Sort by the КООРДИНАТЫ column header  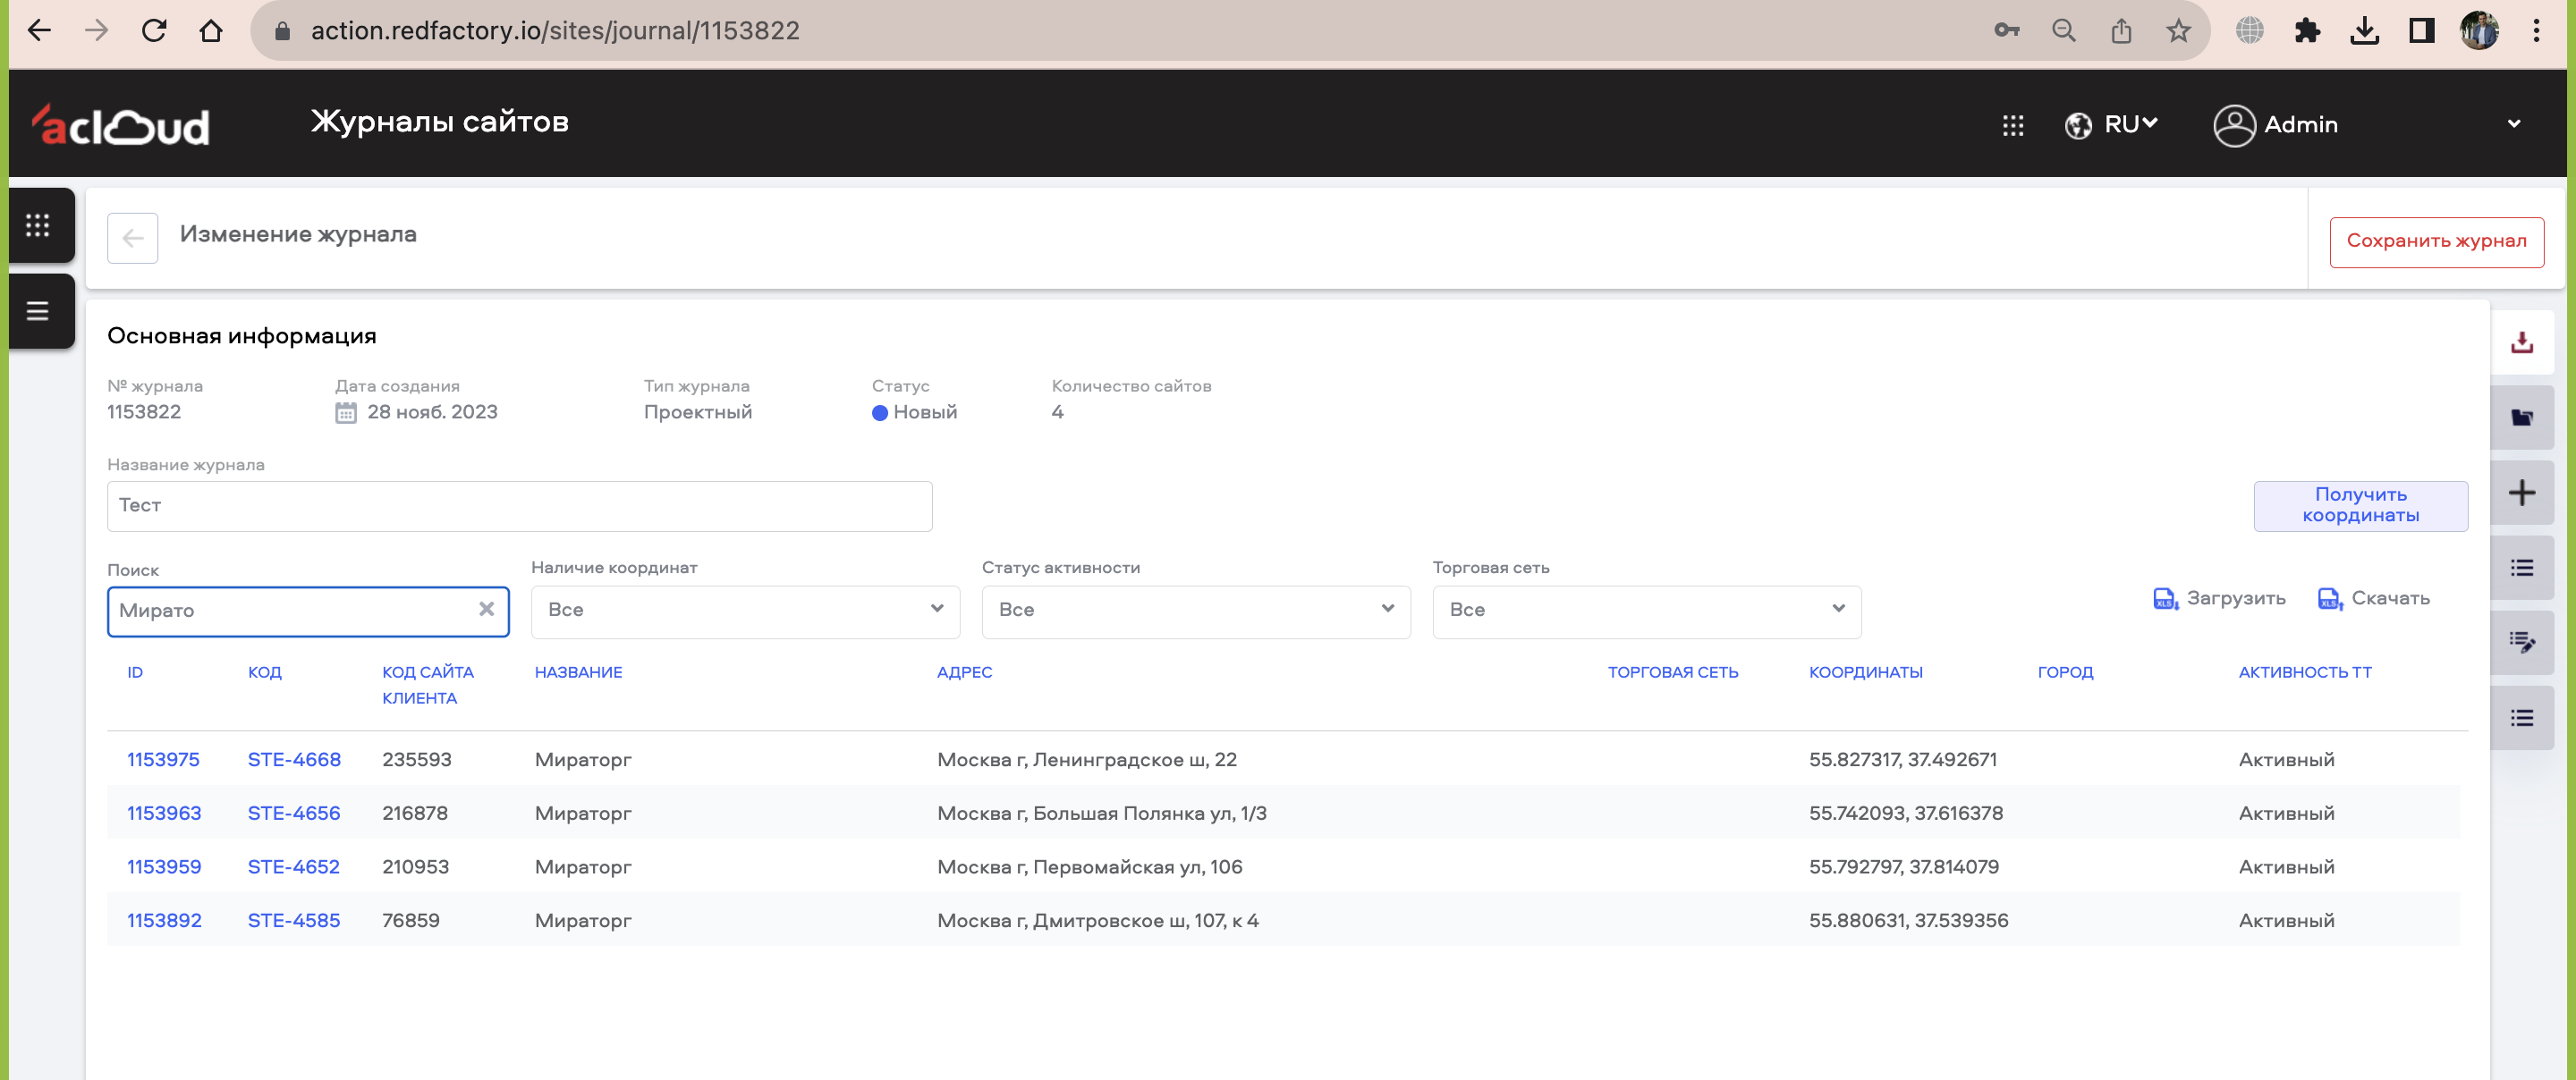pos(1865,672)
